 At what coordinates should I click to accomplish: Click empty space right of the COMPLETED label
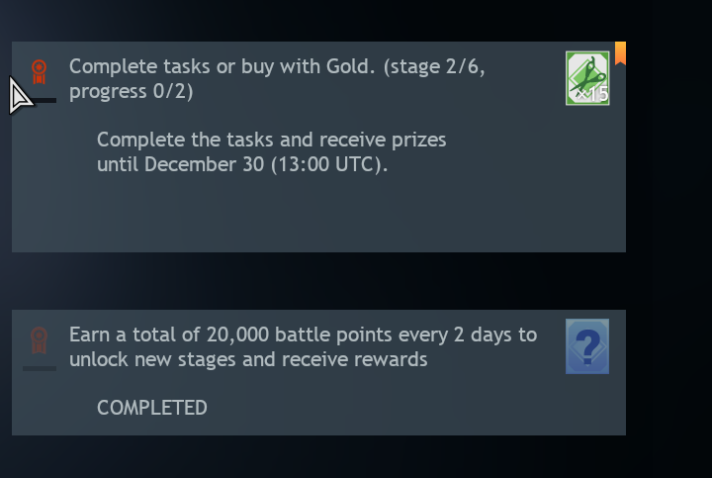point(396,408)
